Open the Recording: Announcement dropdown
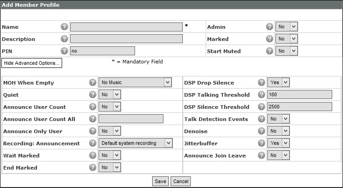This screenshot has width=343, height=188. pyautogui.click(x=135, y=143)
